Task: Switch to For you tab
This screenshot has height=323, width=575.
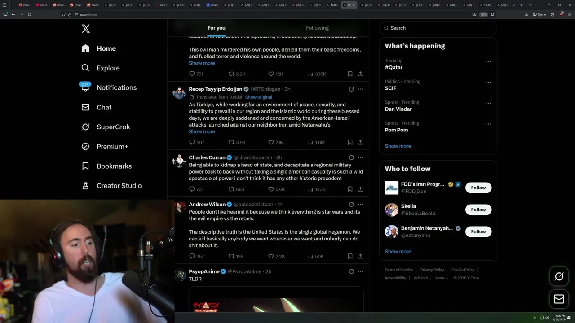Action: (217, 28)
